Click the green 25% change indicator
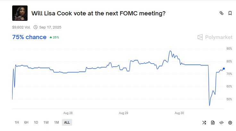The width and height of the screenshot is (236, 131). pyautogui.click(x=54, y=37)
